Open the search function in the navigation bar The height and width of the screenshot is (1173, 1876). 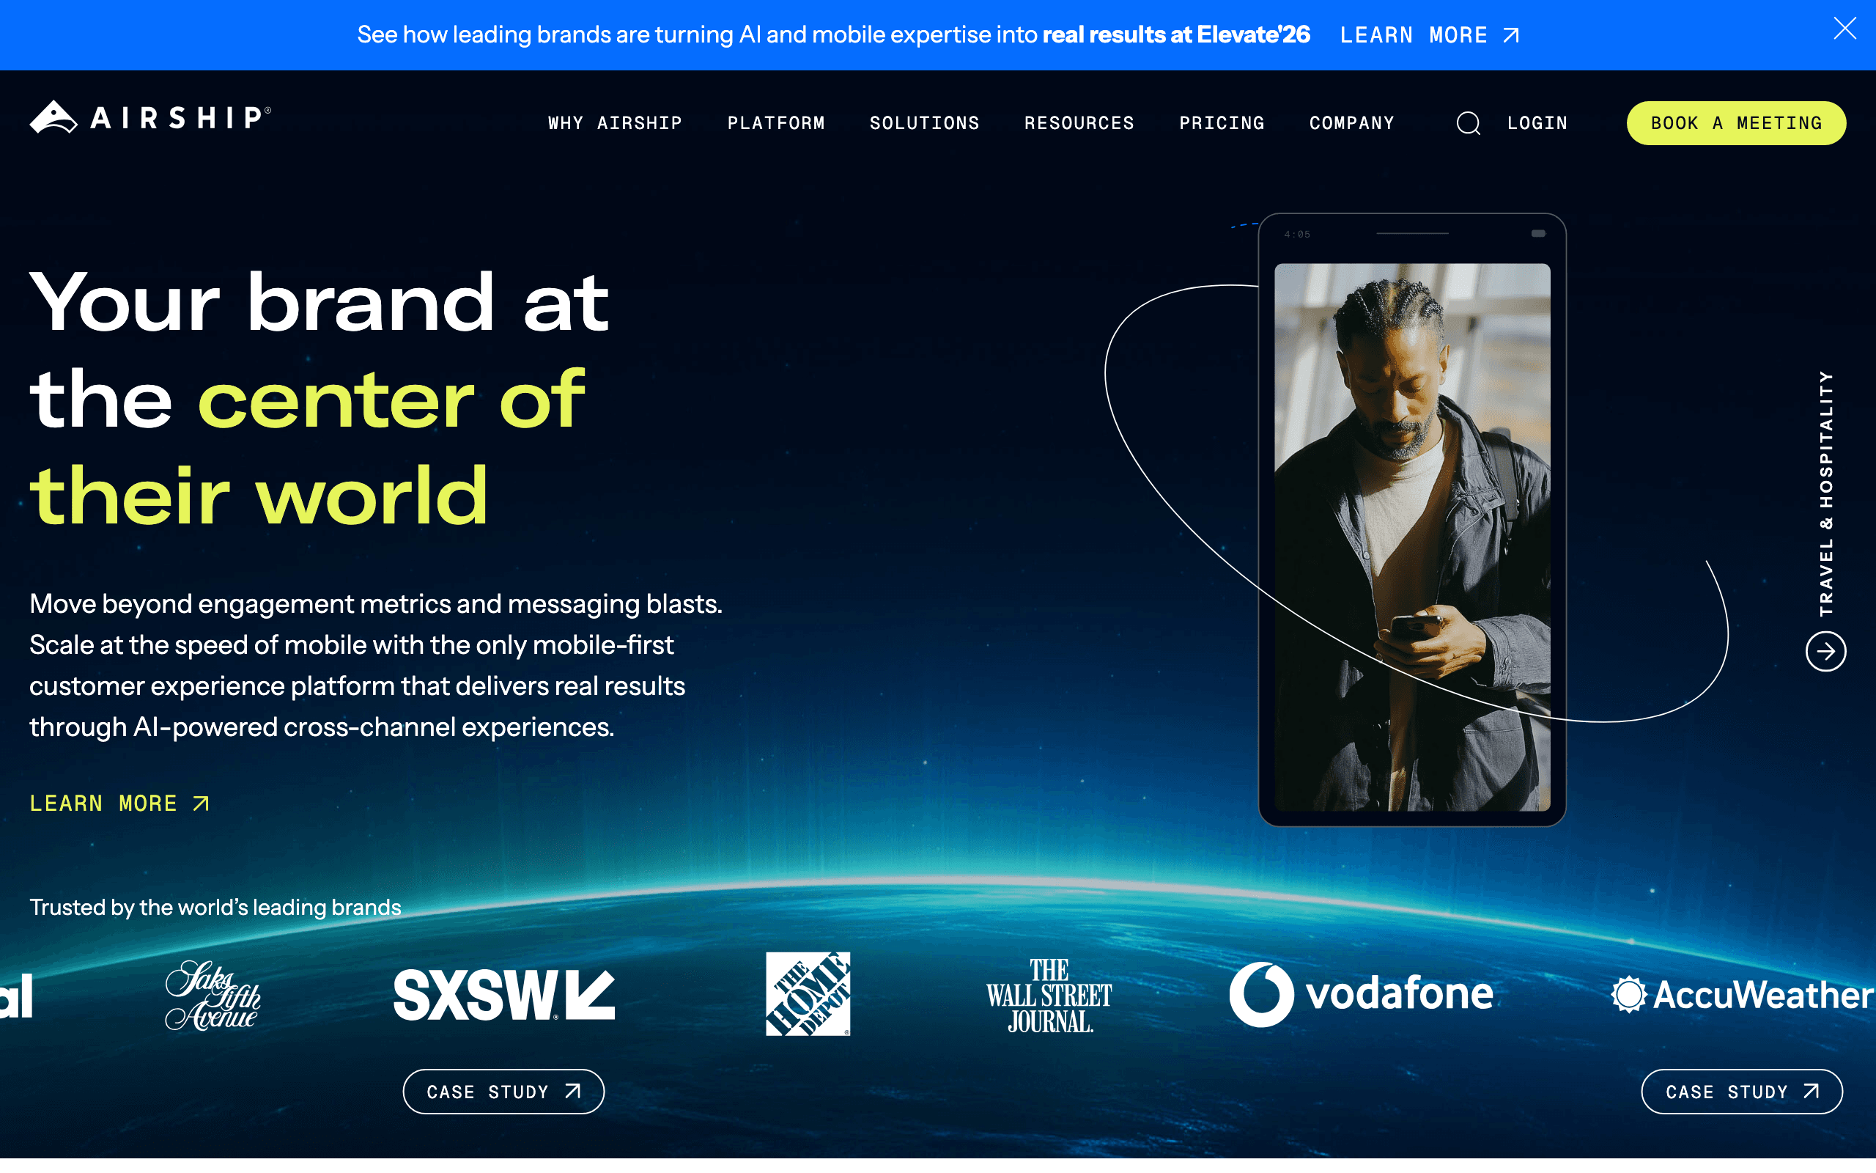(x=1468, y=122)
